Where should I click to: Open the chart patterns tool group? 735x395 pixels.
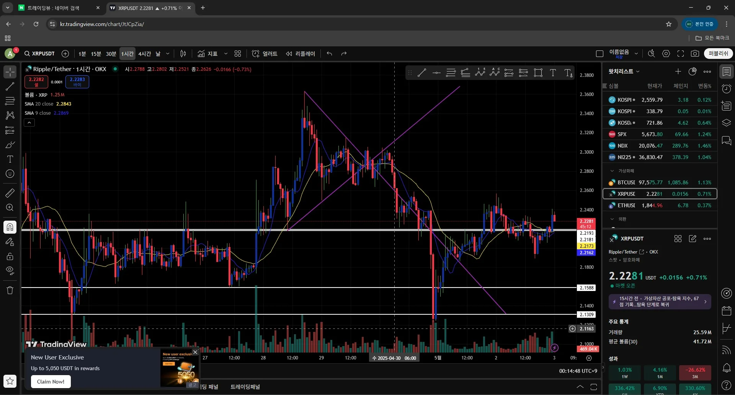(10, 115)
